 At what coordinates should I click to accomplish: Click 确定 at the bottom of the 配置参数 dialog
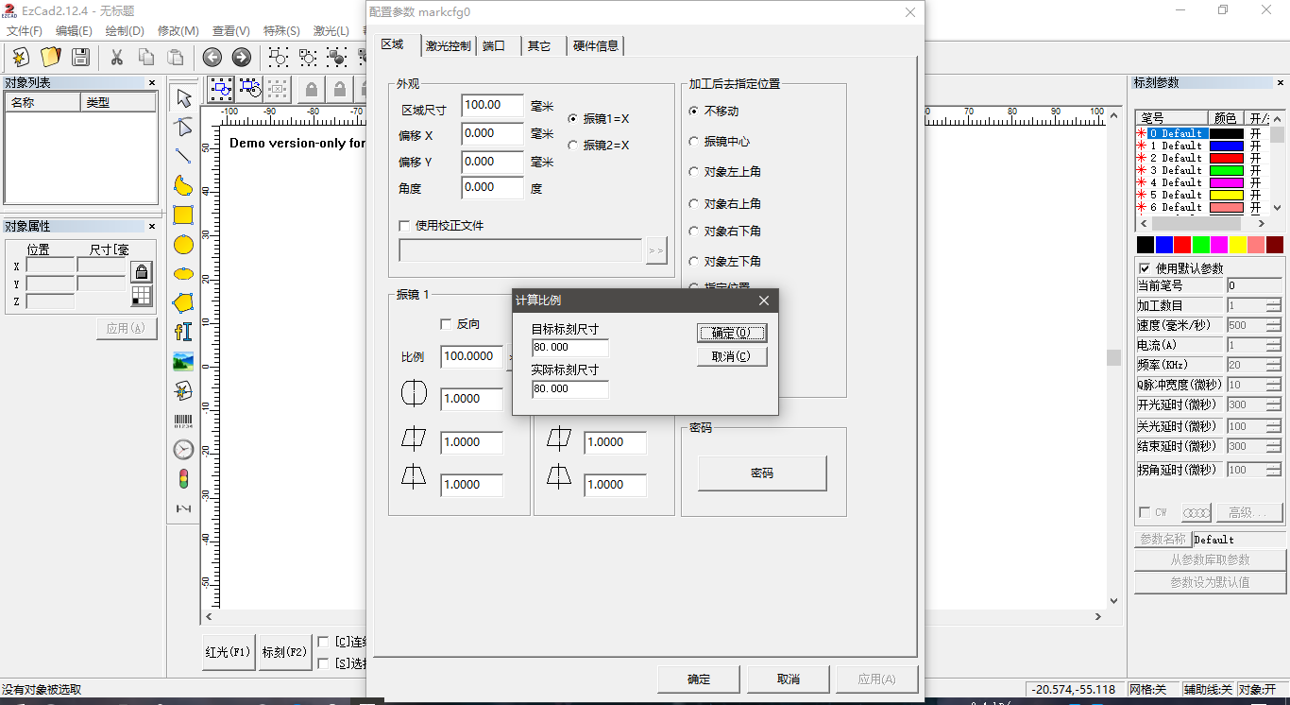point(699,679)
